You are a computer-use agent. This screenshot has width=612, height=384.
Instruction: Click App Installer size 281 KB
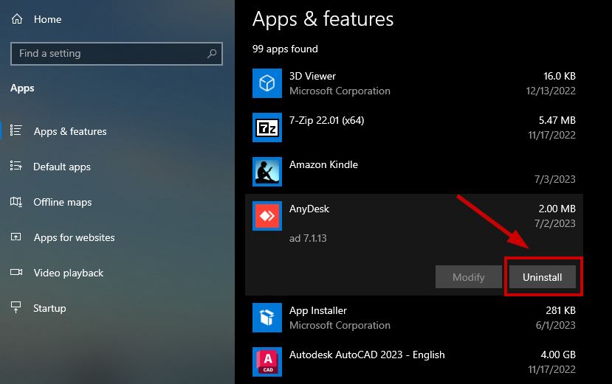click(x=560, y=311)
